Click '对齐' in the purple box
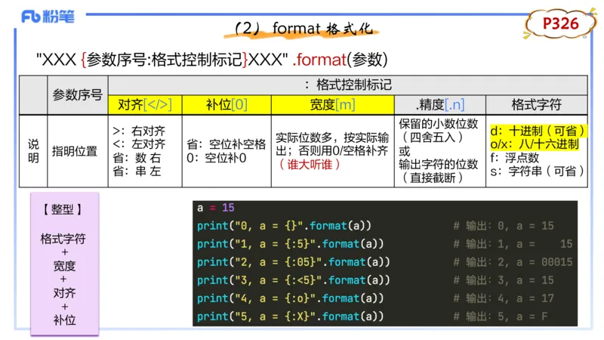The width and height of the screenshot is (604, 340). tap(64, 293)
